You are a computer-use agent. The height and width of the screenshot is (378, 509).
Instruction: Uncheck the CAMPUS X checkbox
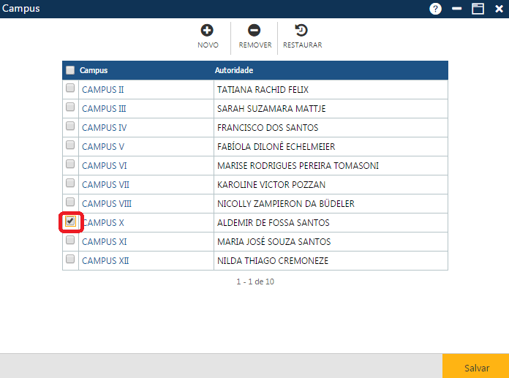point(70,222)
